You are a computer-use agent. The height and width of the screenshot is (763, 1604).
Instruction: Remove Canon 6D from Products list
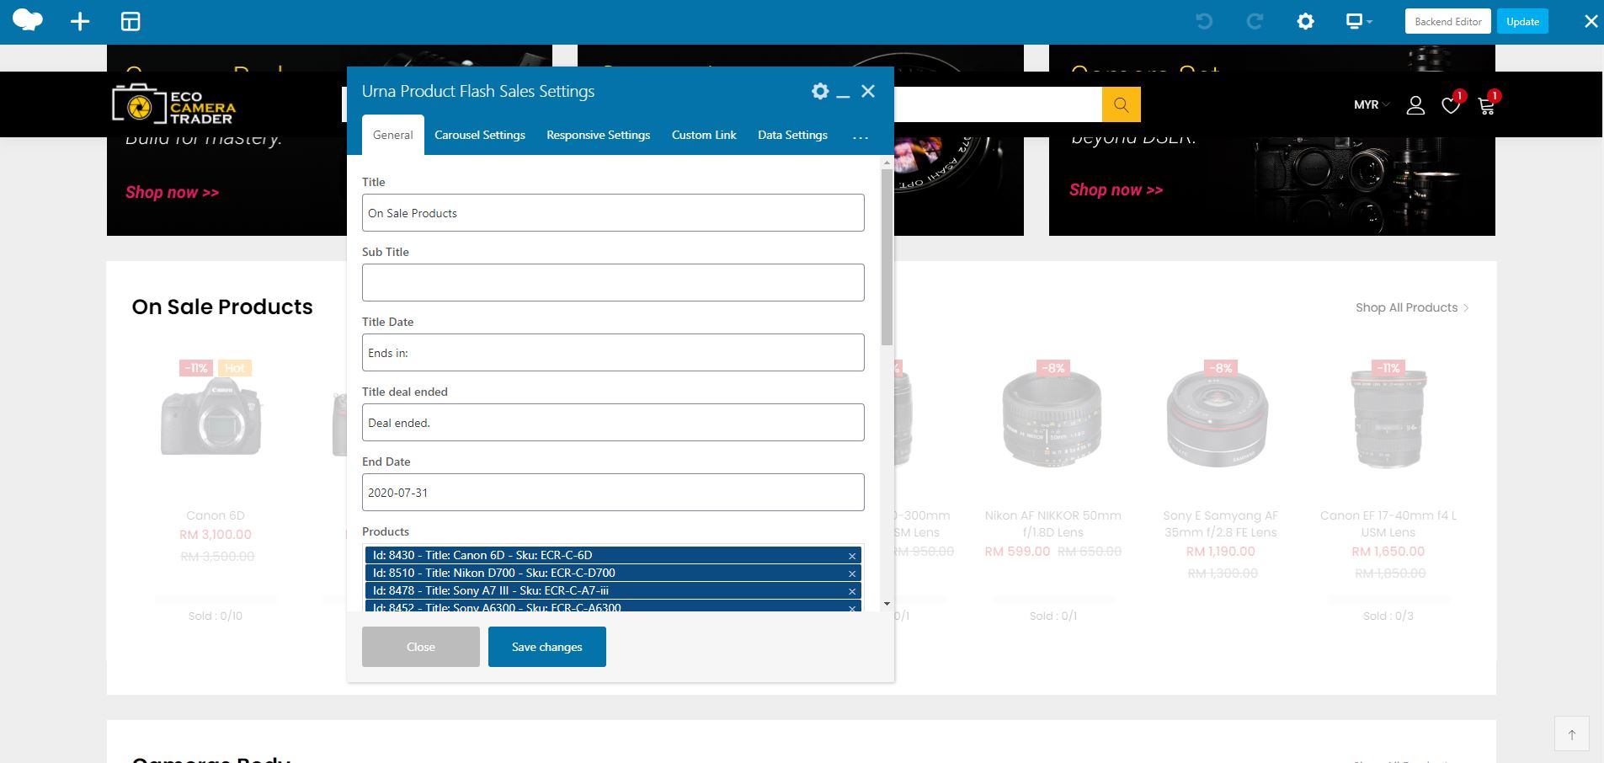pyautogui.click(x=852, y=556)
